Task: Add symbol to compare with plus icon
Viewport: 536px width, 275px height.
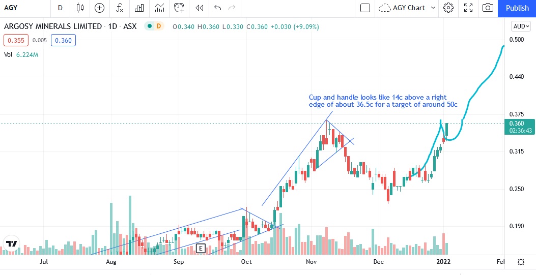Action: point(99,8)
